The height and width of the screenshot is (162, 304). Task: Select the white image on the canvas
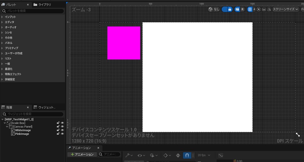coord(198,77)
